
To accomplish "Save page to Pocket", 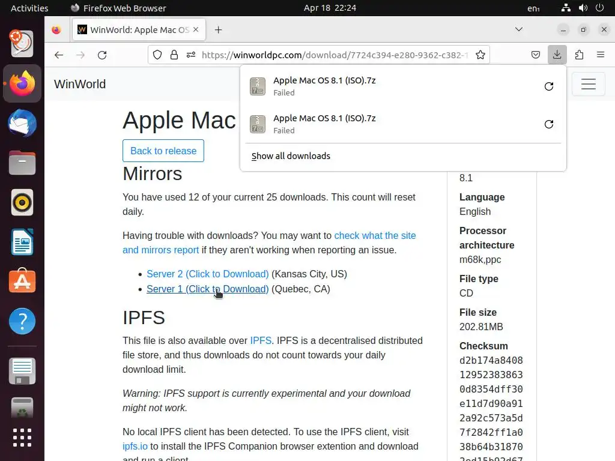I will tap(535, 55).
